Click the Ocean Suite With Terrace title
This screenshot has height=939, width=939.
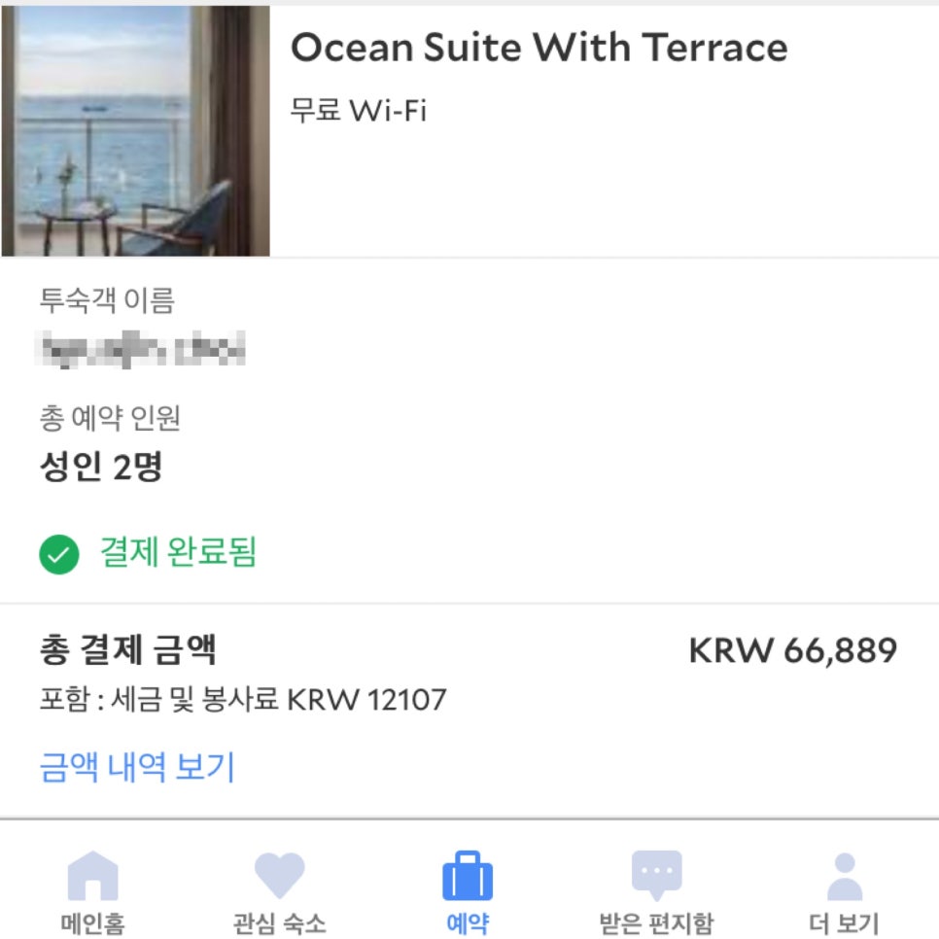(x=539, y=48)
